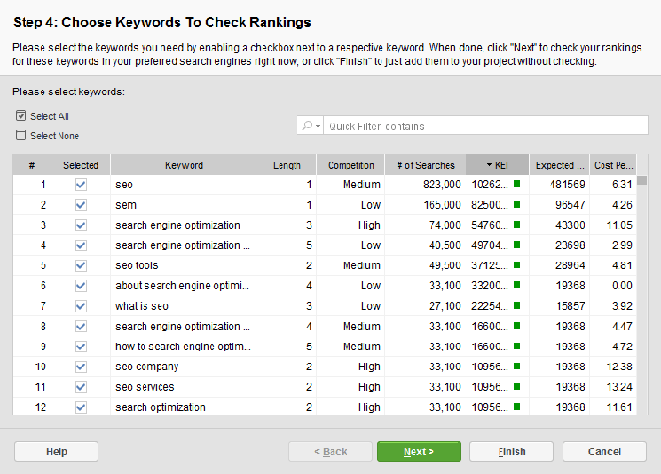
Task: Click green KEI indicator for seo services
Action: tap(517, 386)
